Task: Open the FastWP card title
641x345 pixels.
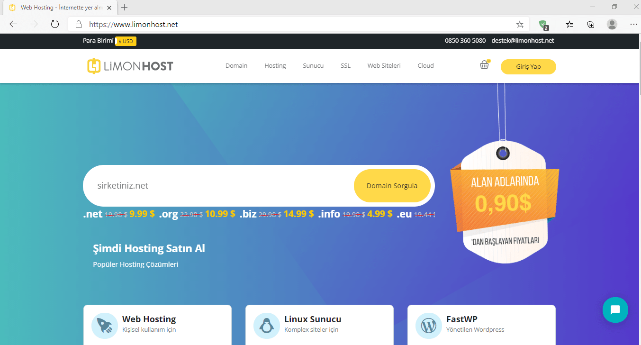Action: pyautogui.click(x=462, y=319)
